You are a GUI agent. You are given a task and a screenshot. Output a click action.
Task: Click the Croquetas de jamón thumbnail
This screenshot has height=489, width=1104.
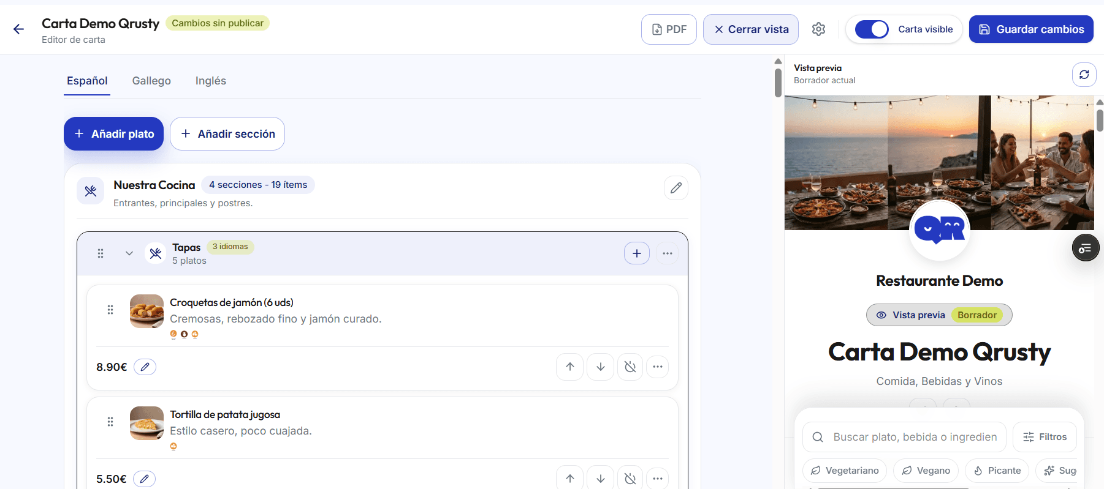tap(147, 311)
